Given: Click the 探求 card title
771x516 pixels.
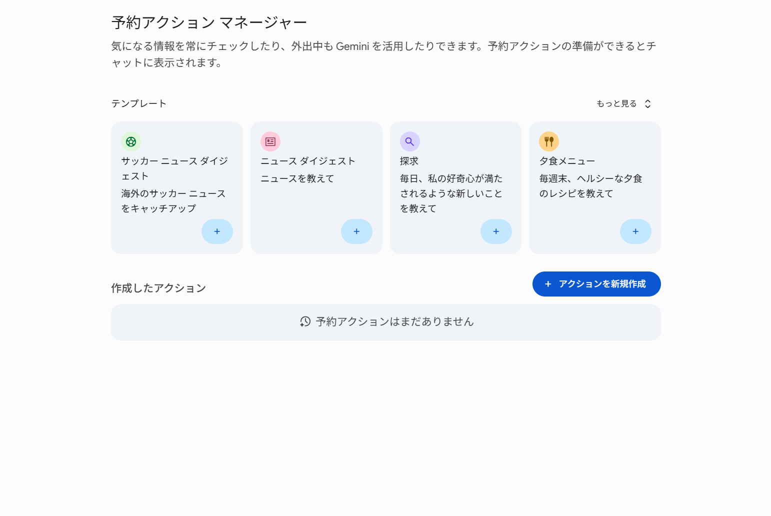Looking at the screenshot, I should 409,161.
